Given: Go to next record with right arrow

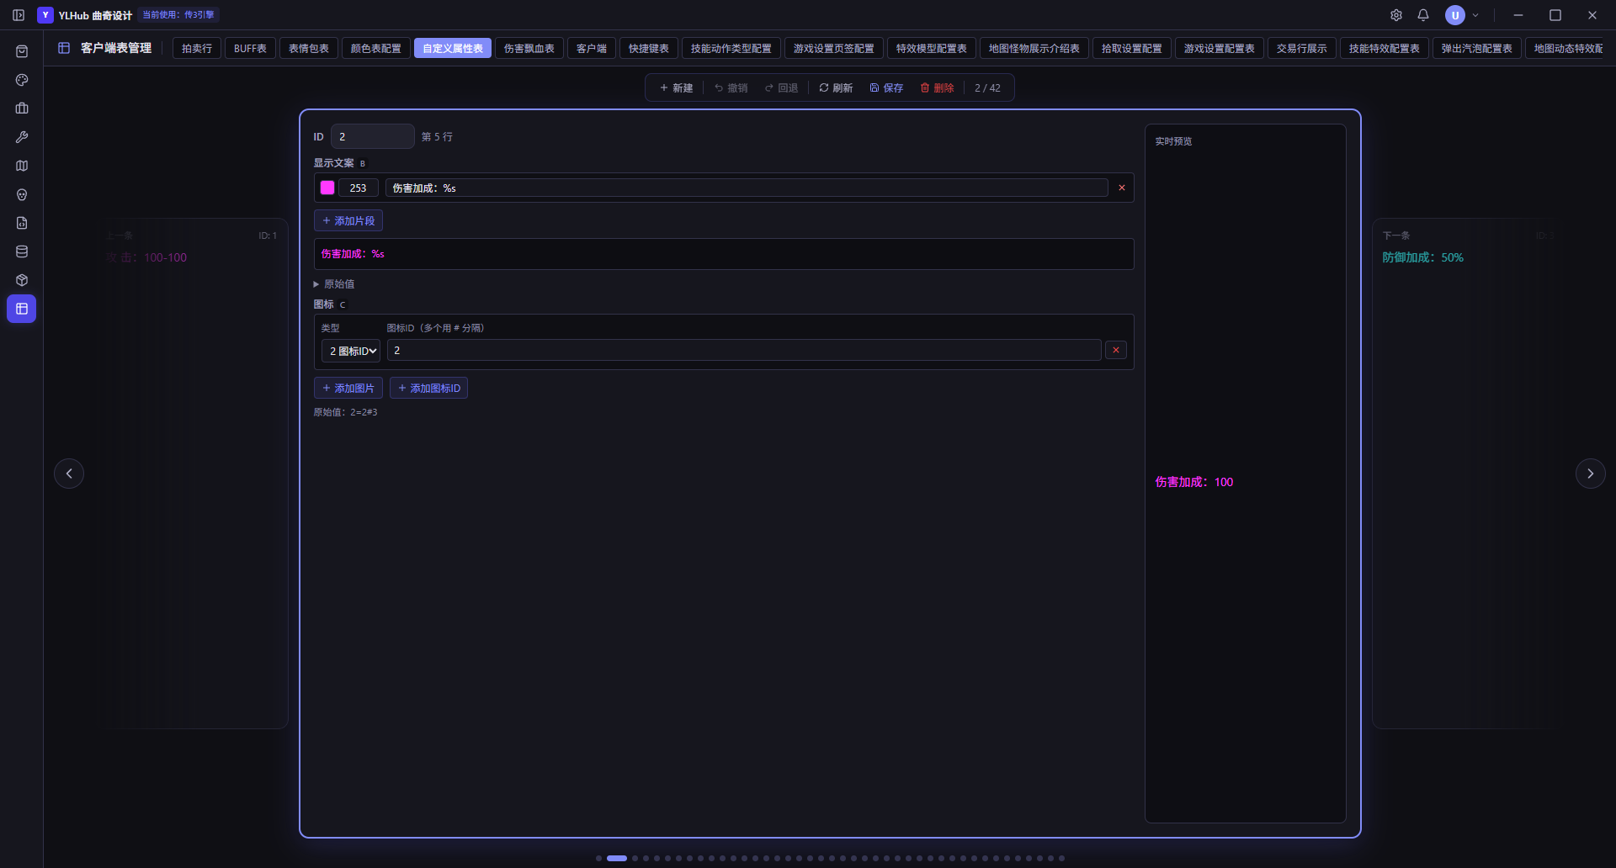Looking at the screenshot, I should 1590,474.
